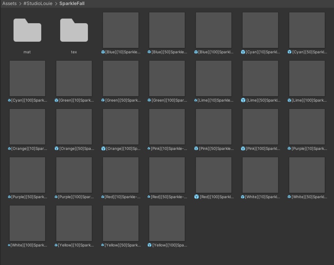Click prefab cube icon beside [Red][100]Sparkl

click(x=196, y=197)
